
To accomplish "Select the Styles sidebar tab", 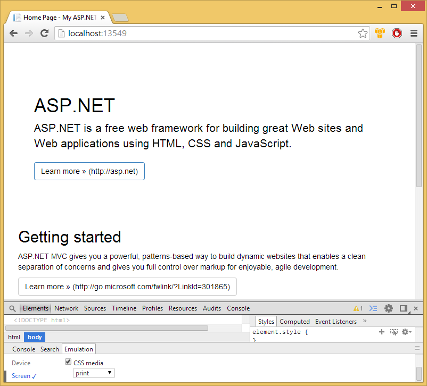I will tap(266, 322).
